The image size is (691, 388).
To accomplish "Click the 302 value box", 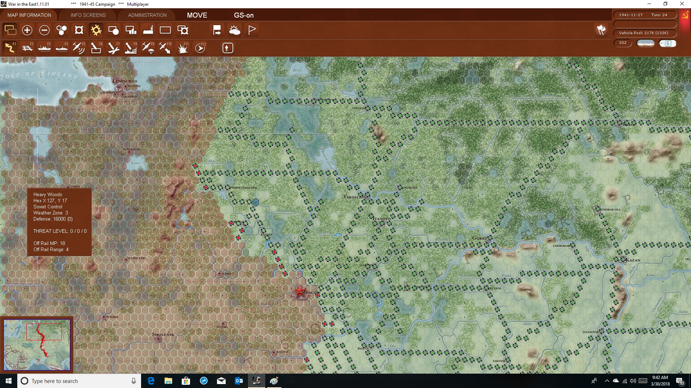I will (x=623, y=43).
